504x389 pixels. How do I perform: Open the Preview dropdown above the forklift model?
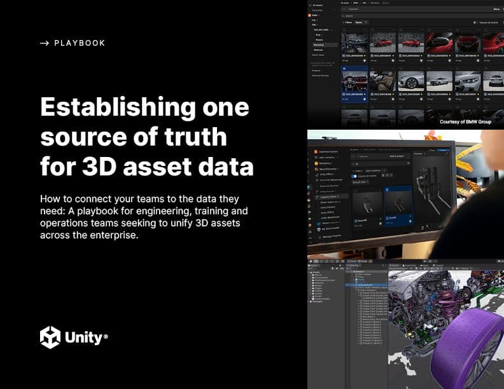click(419, 154)
